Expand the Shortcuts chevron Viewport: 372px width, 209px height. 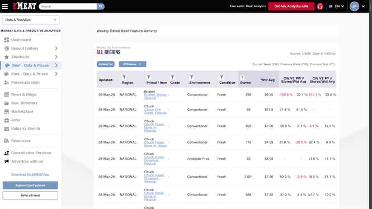56,57
